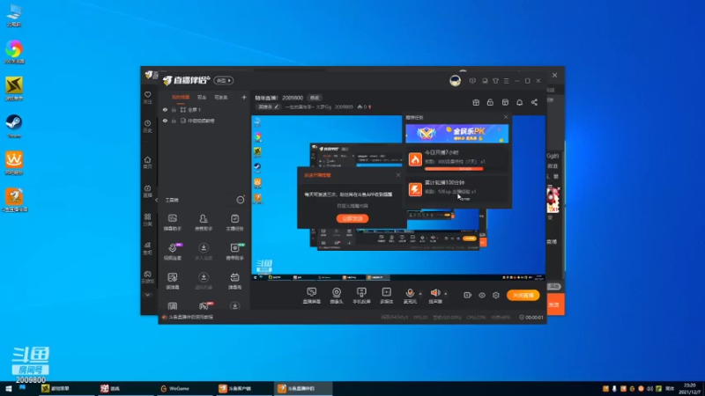Click the orange send button in client window

(556, 304)
